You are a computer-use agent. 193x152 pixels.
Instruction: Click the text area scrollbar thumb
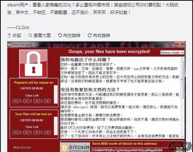pos(182,79)
